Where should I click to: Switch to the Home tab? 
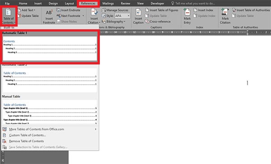(x=23, y=4)
